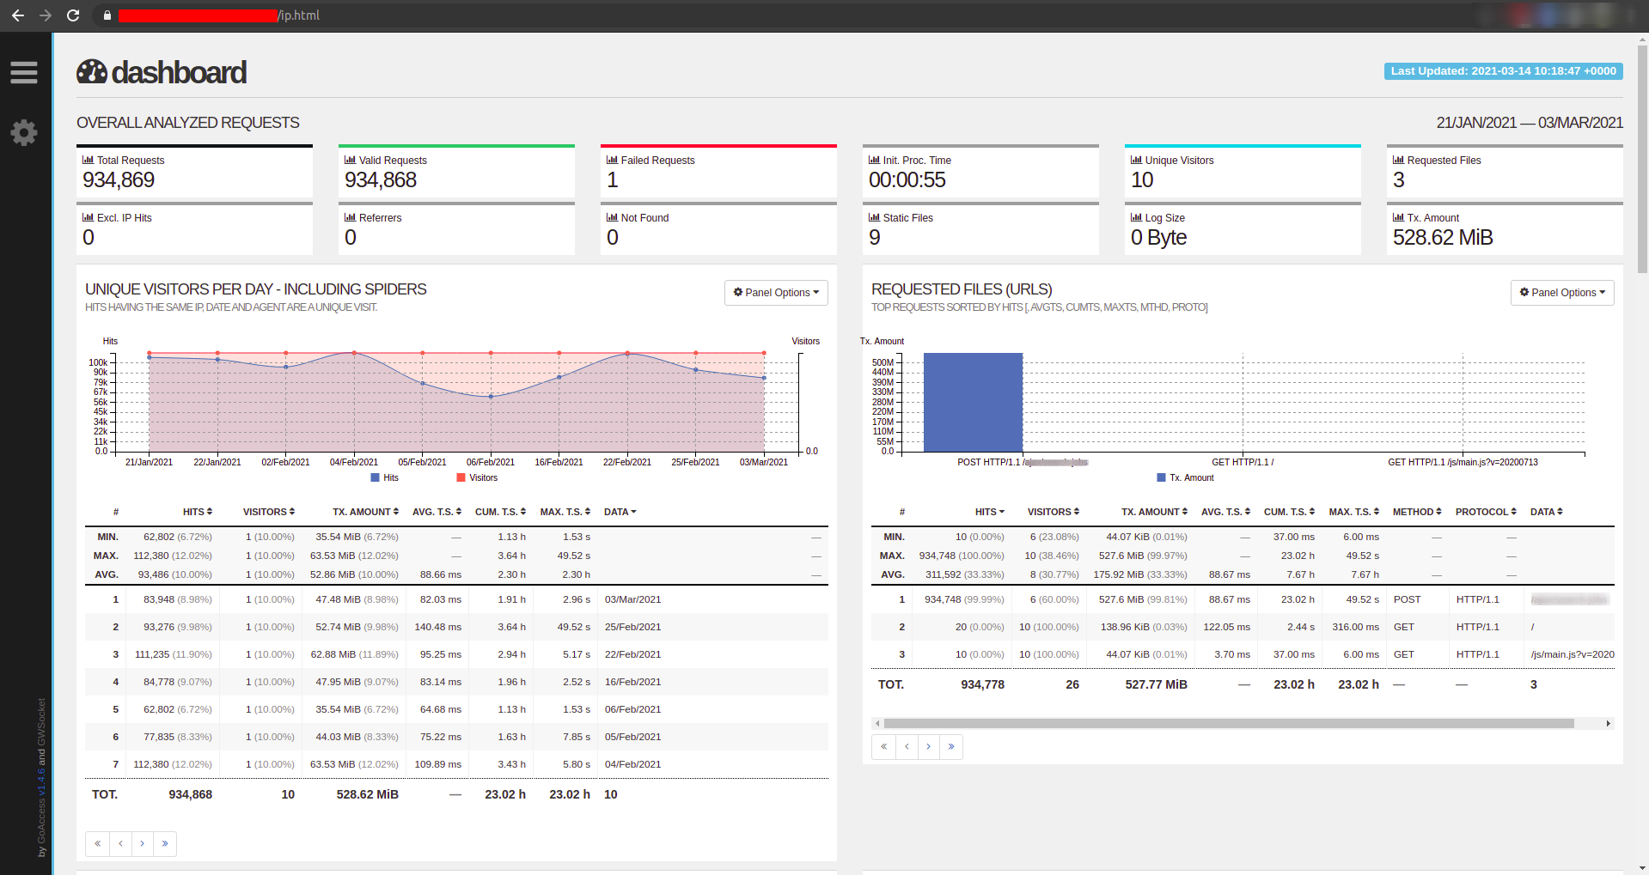The width and height of the screenshot is (1649, 875).
Task: Toggle the Hits series in chart legend
Action: pyautogui.click(x=385, y=477)
